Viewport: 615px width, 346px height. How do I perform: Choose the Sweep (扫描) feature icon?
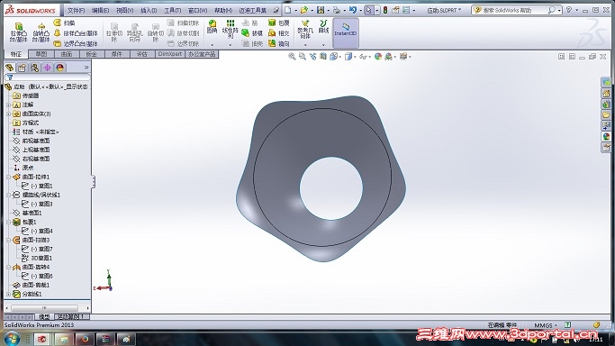(58, 23)
